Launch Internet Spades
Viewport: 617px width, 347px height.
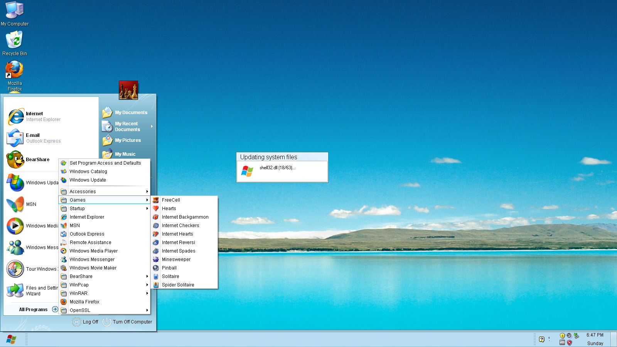pyautogui.click(x=184, y=251)
